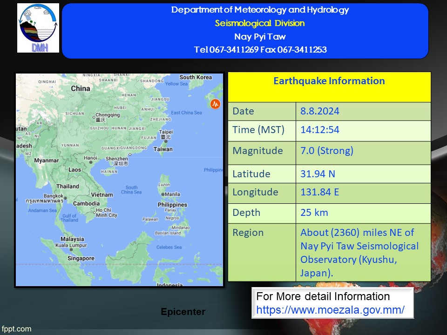Click the Tel and Fax number line
Viewport: 447px width, 335px height.
point(260,50)
